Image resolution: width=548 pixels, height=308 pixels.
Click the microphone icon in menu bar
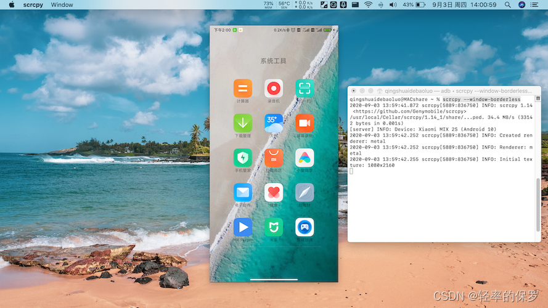pyautogui.click(x=343, y=4)
